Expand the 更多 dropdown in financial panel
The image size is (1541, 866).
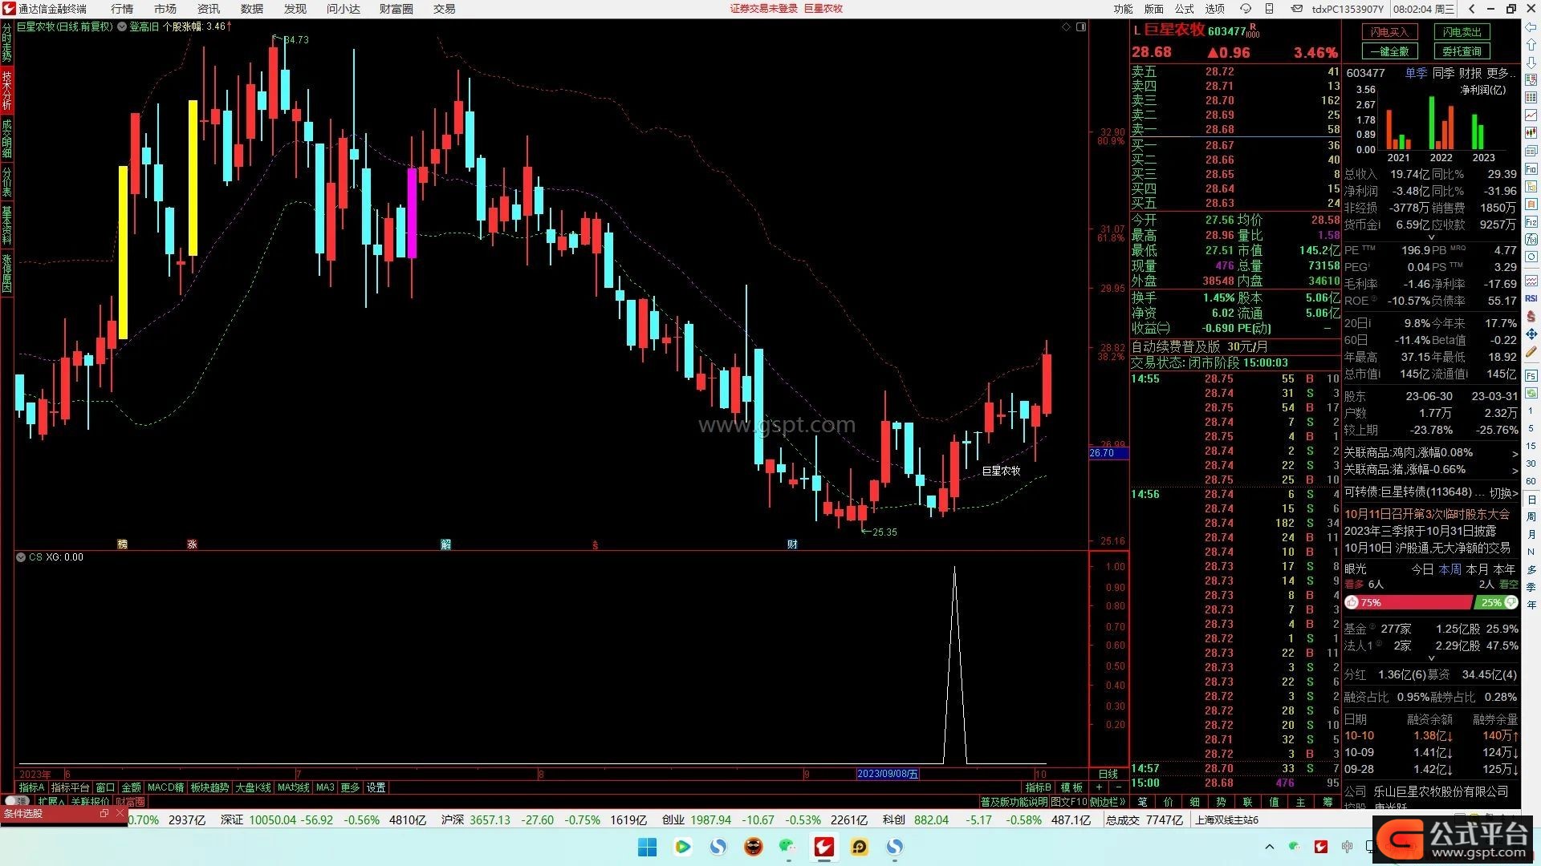pyautogui.click(x=1502, y=73)
